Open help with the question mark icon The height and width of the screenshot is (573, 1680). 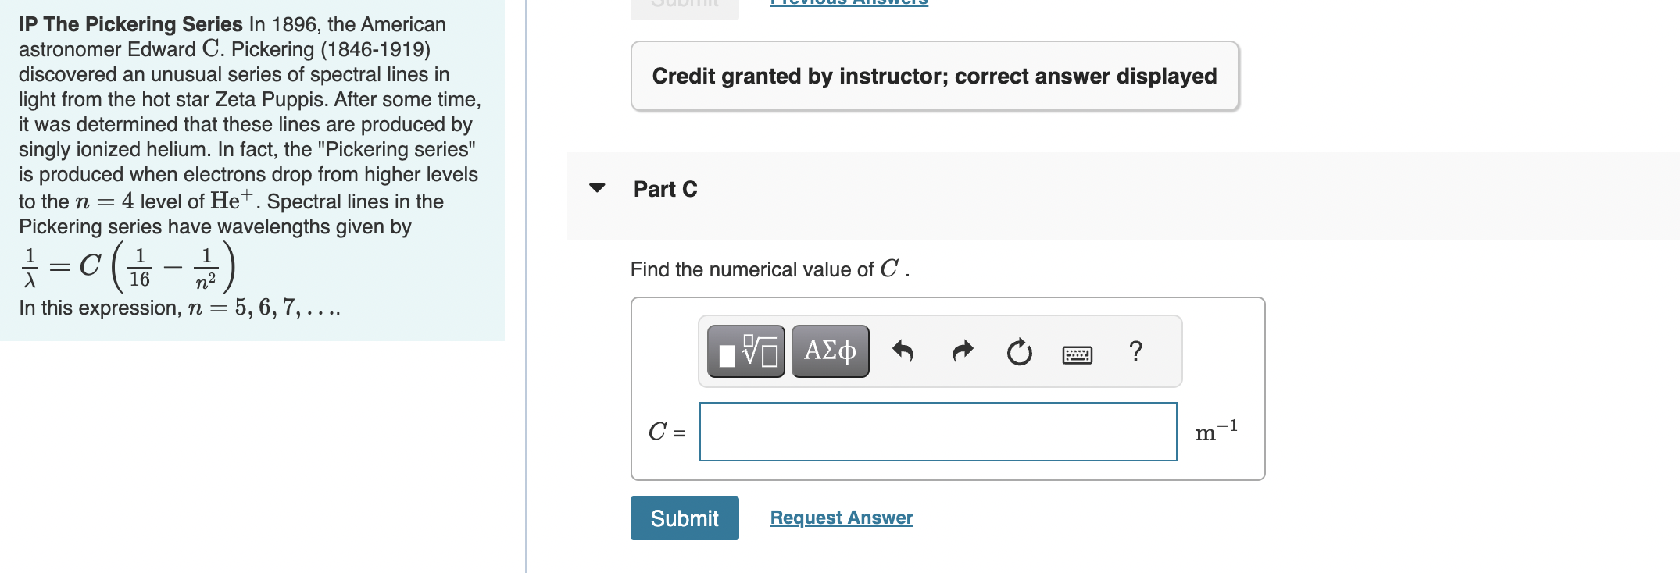[1136, 351]
